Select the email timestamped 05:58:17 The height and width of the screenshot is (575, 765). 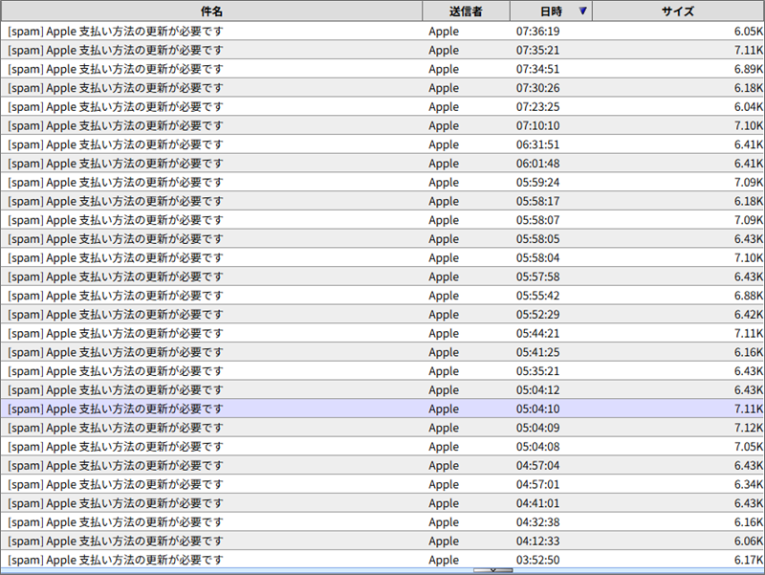pyautogui.click(x=382, y=201)
